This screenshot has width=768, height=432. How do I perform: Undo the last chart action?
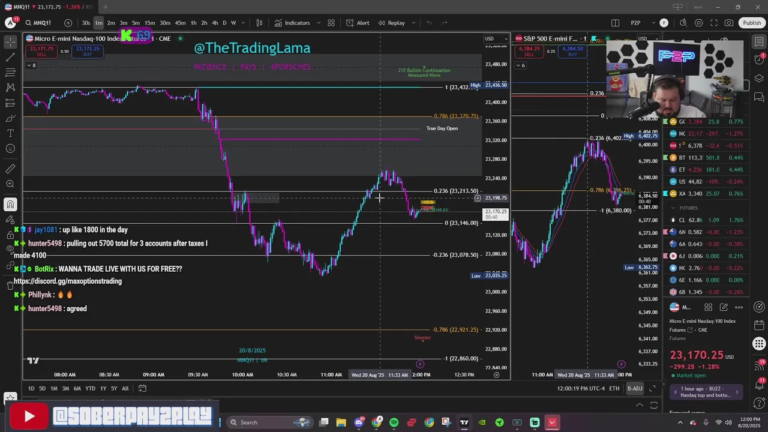tap(429, 23)
